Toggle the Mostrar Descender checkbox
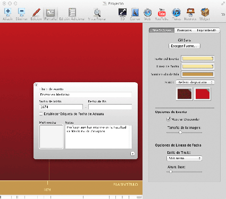 pos(168,119)
